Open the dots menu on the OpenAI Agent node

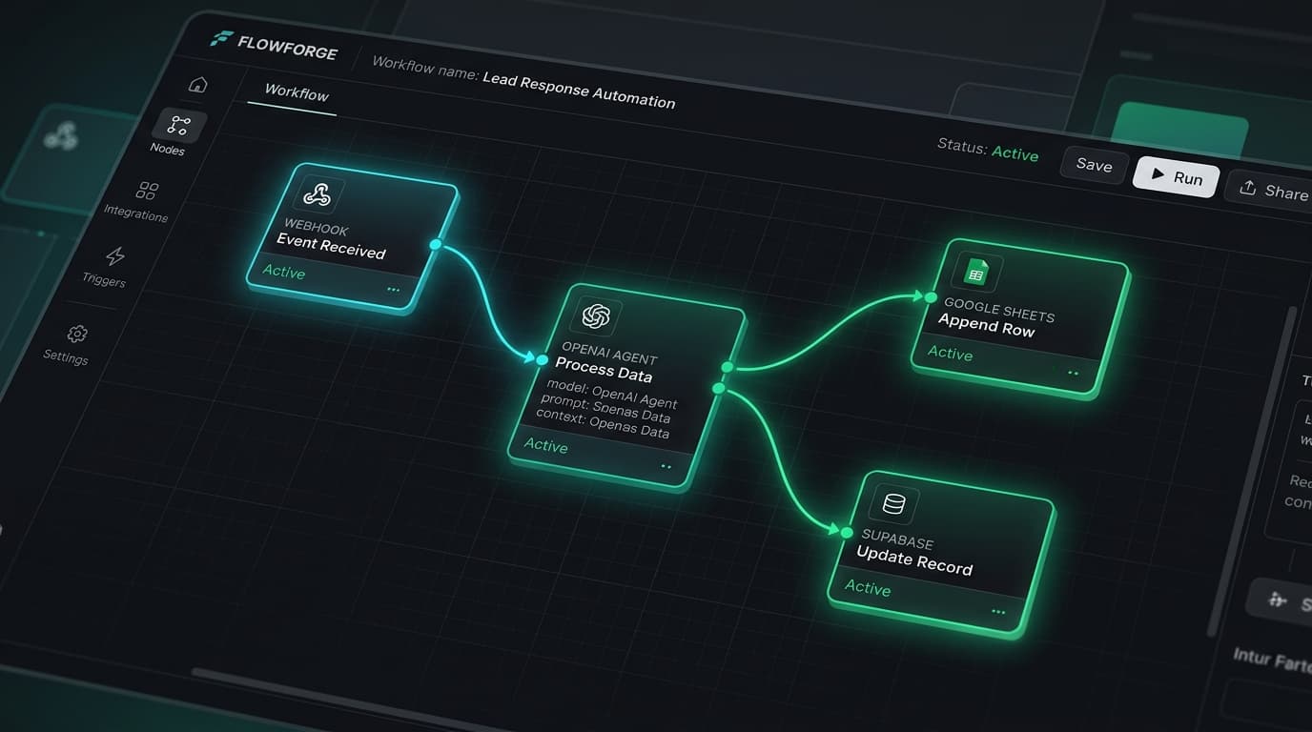tap(666, 466)
